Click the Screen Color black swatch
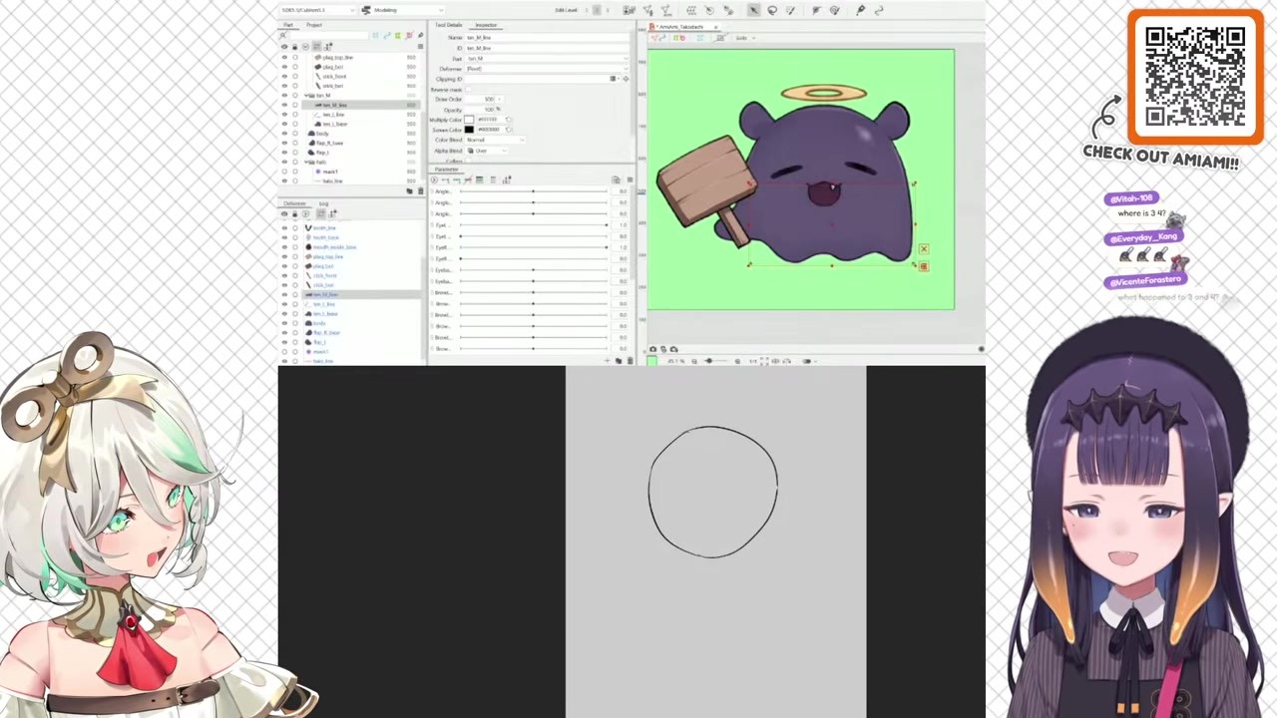The height and width of the screenshot is (718, 1277). pyautogui.click(x=469, y=130)
